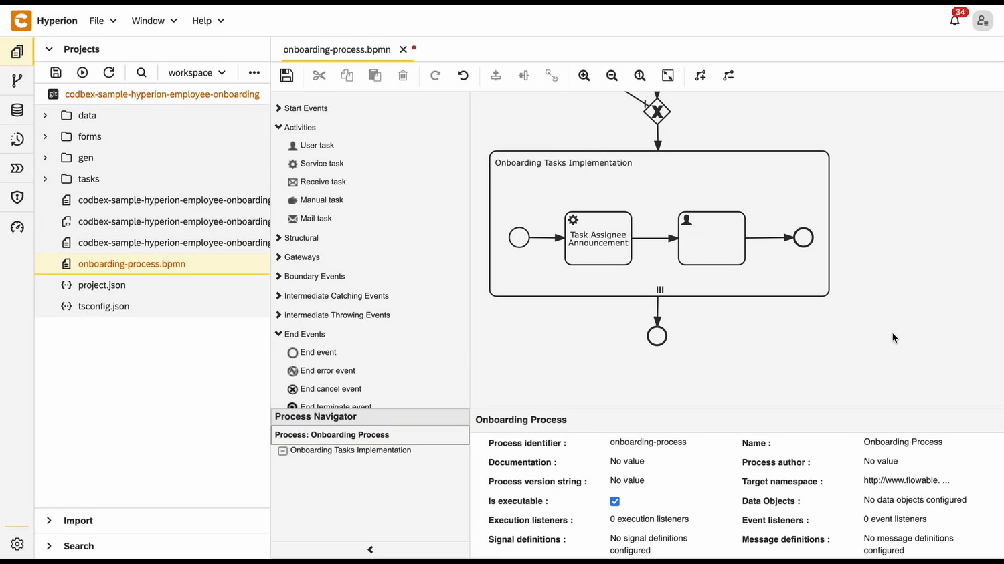Click the Import section button
This screenshot has height=564, width=1004.
click(x=78, y=520)
